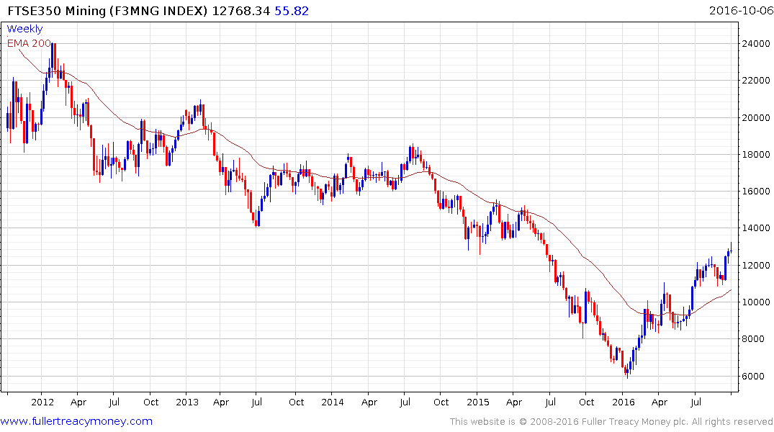The width and height of the screenshot is (774, 432).
Task: Click the Weekly interval label
Action: pyautogui.click(x=24, y=29)
